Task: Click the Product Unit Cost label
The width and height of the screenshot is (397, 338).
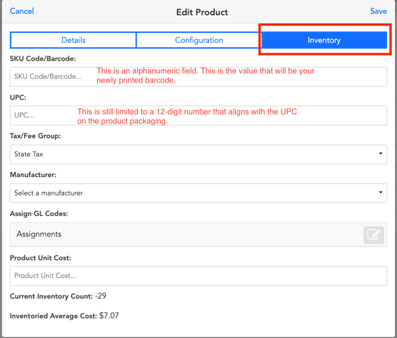Action: pos(40,258)
